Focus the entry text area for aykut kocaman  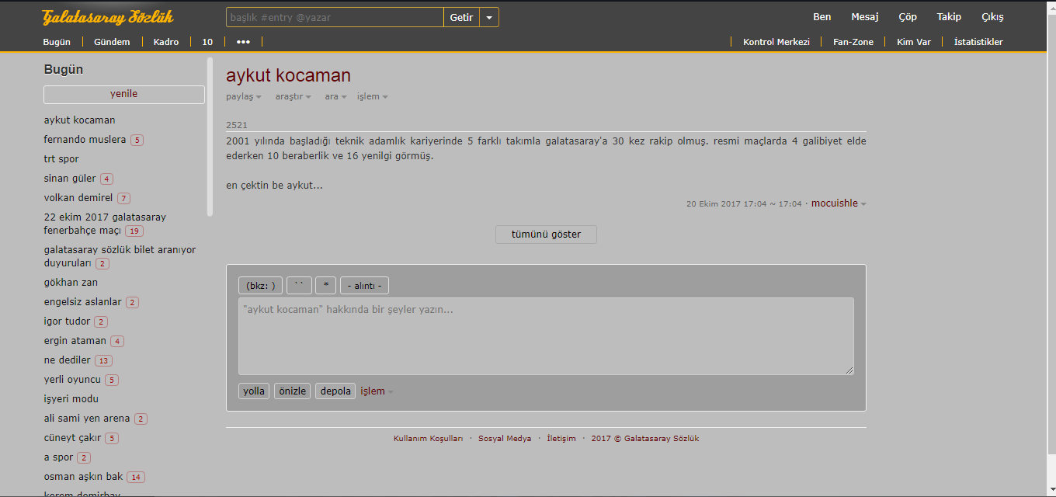(x=546, y=337)
